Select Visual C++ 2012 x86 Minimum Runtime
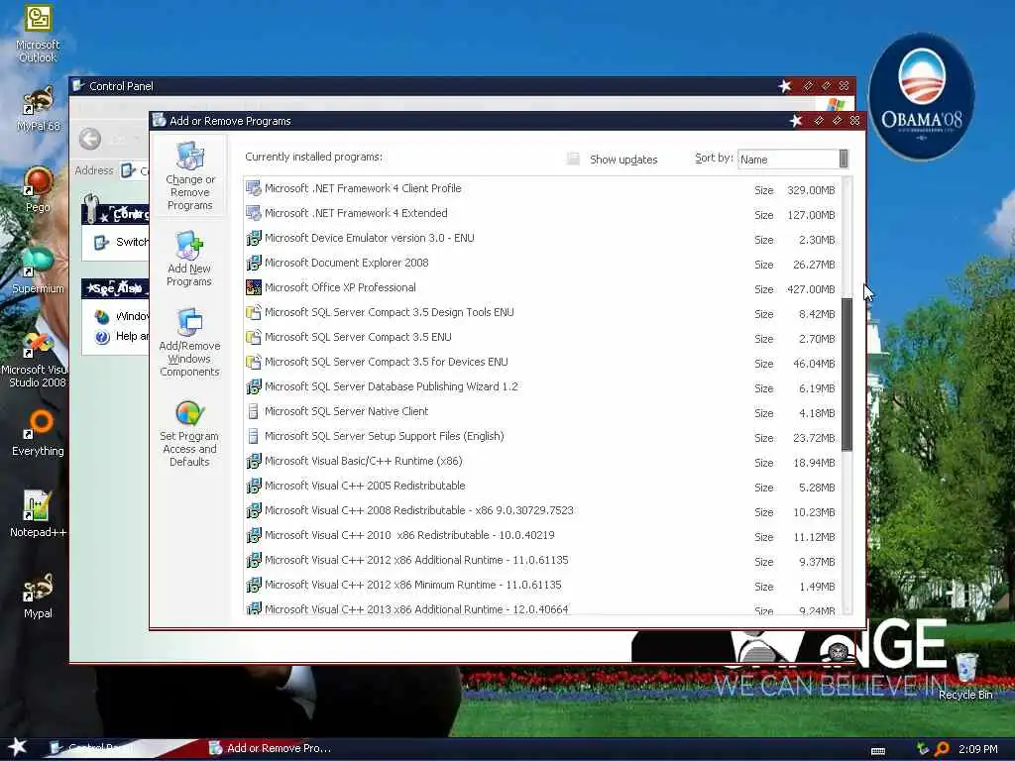The width and height of the screenshot is (1015, 761). click(542, 585)
